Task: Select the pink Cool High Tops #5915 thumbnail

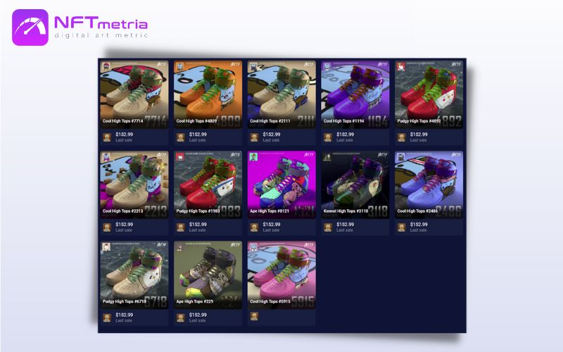Action: 281,275
